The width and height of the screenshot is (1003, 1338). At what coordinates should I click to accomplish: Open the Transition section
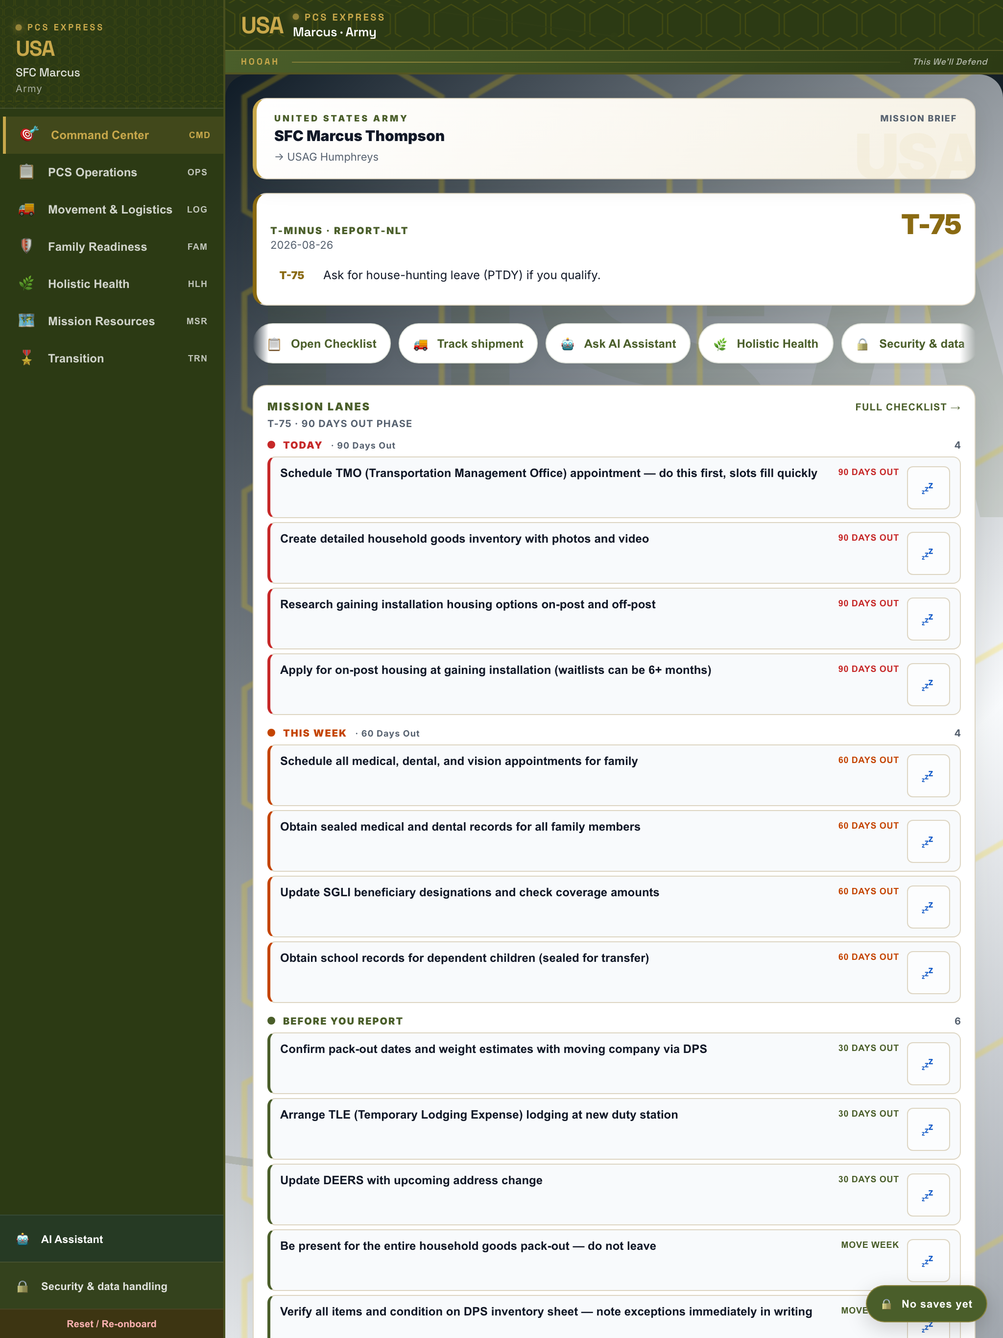tap(113, 358)
